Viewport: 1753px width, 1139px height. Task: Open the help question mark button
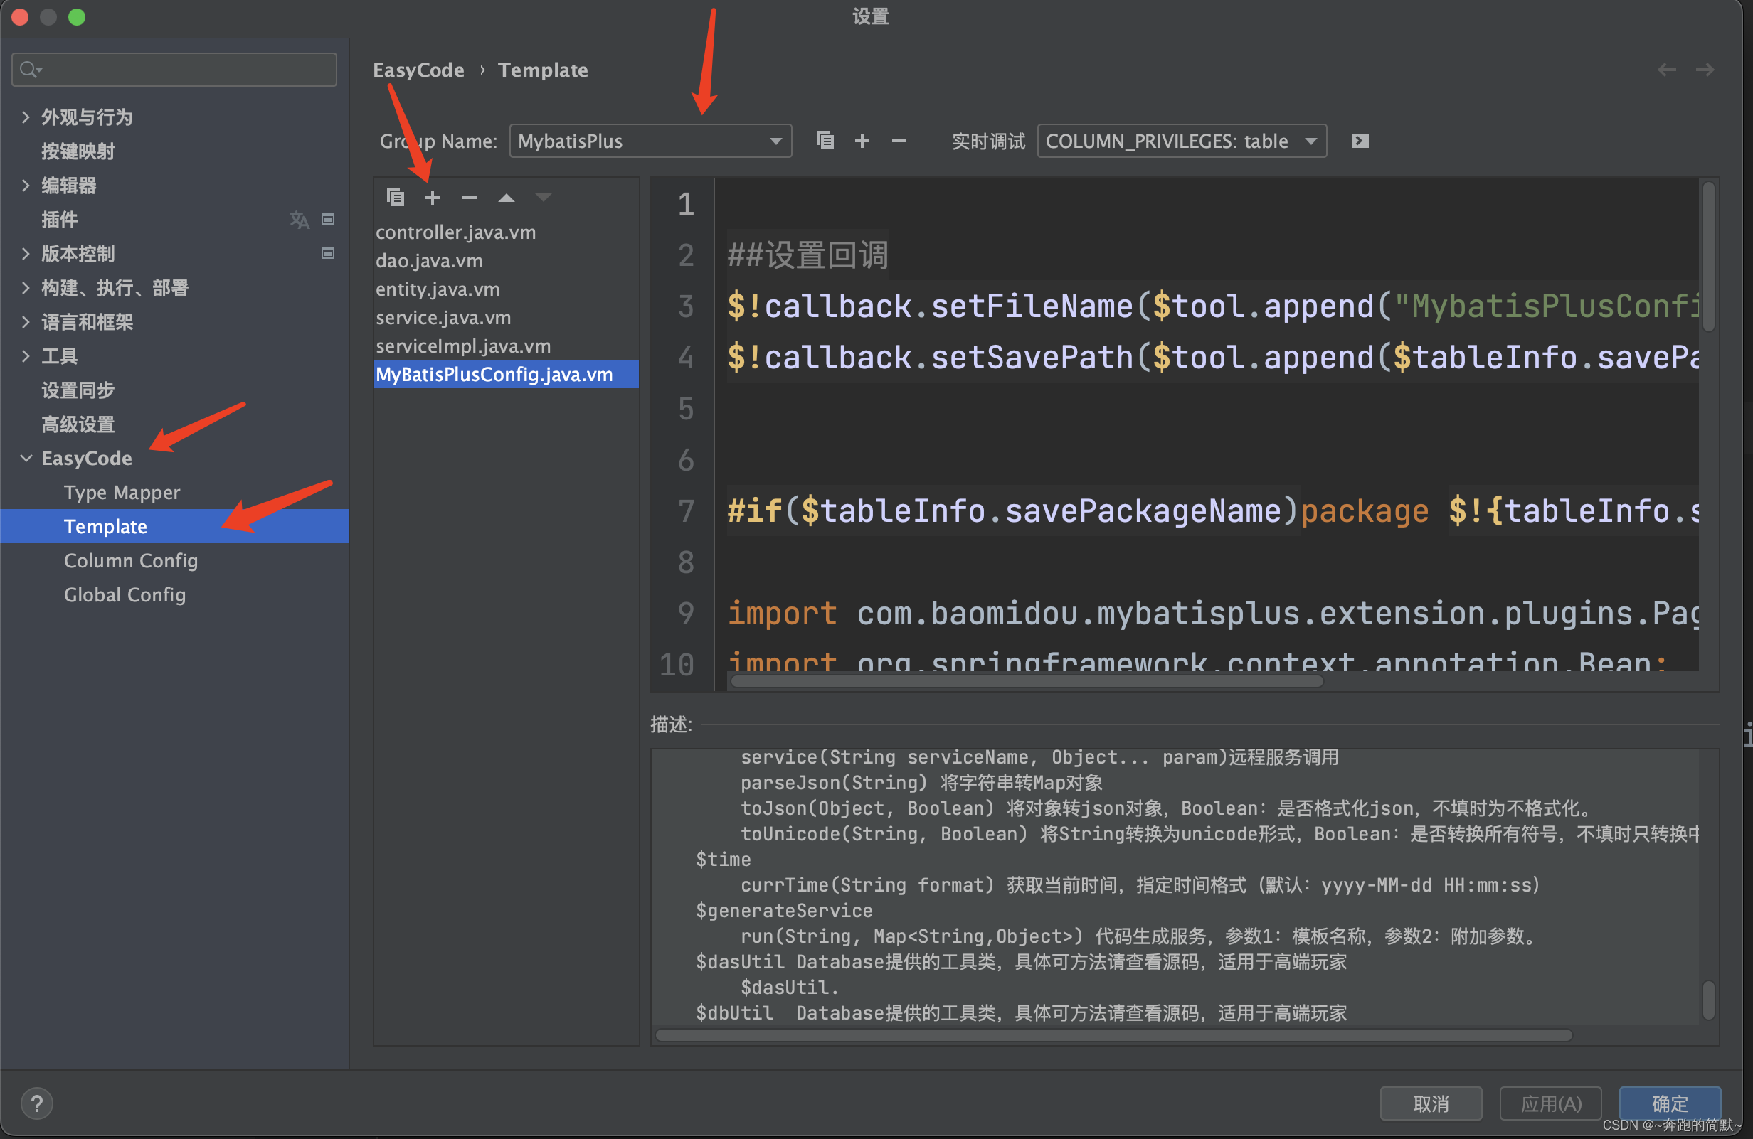click(x=36, y=1103)
